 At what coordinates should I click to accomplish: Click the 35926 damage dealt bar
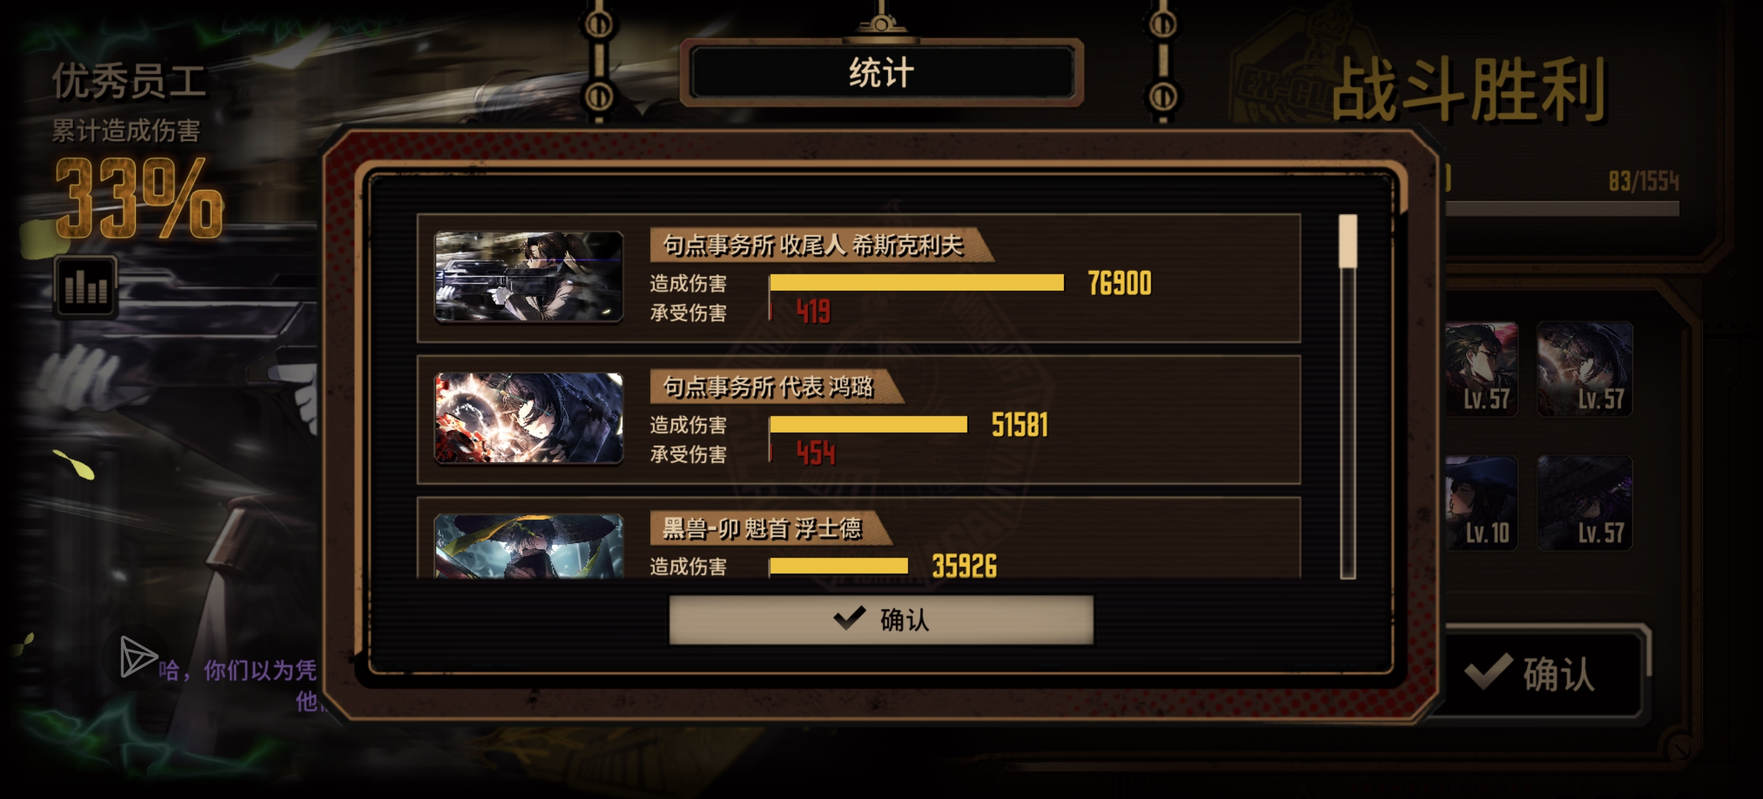[x=838, y=566]
